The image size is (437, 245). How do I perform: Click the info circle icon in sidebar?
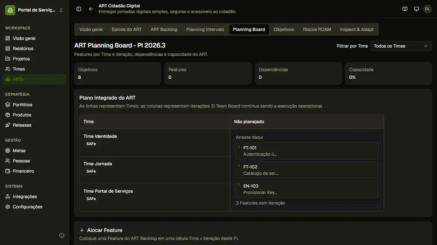[61, 236]
